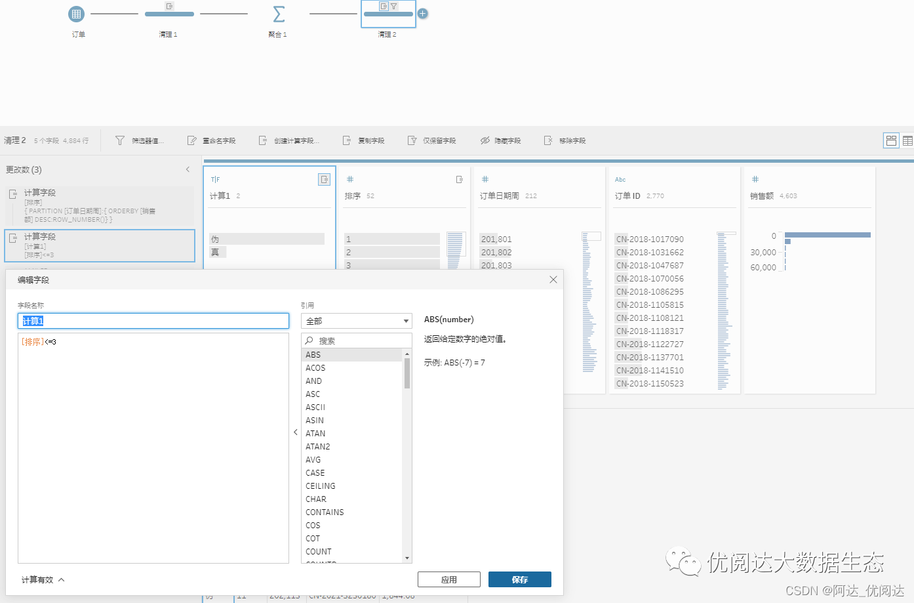Click mini scrollbar in 订单日期周 card

591,236
